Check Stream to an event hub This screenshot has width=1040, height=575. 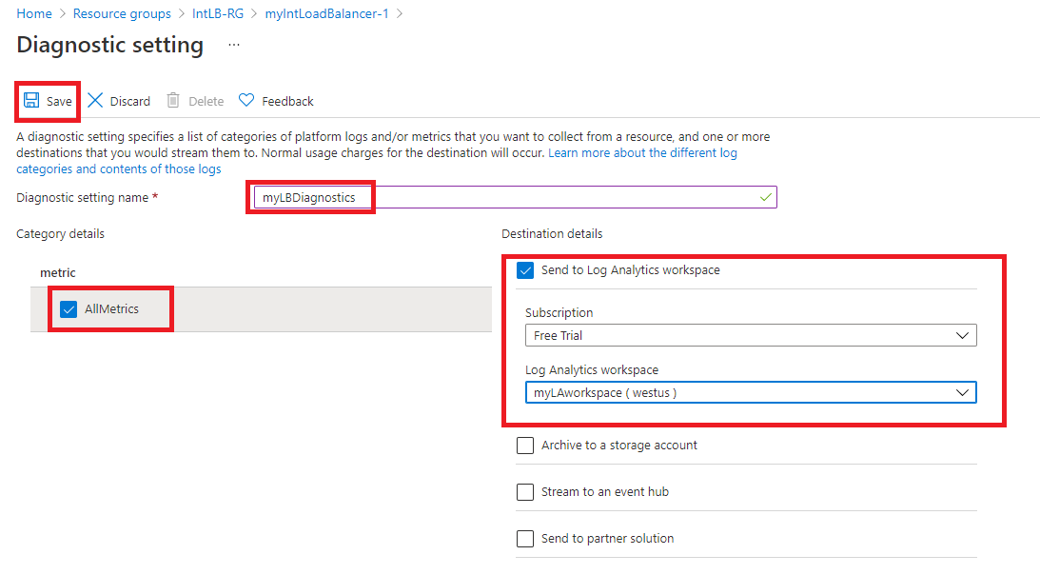525,491
